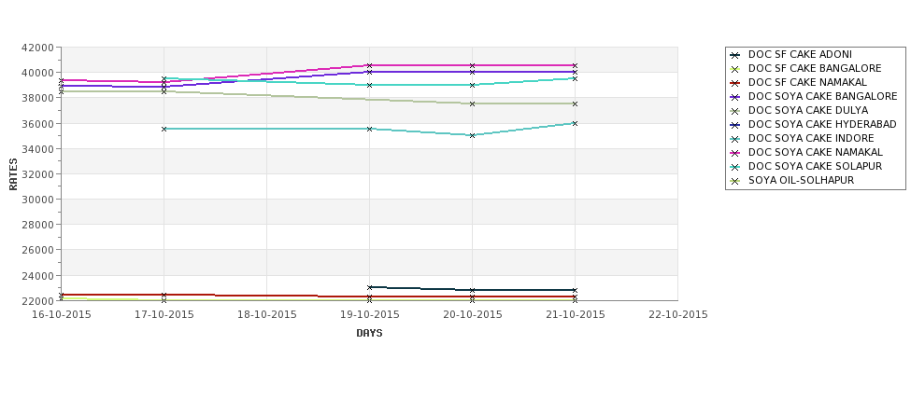Viewport: 911px width, 400px height.
Task: Click DOC SF CAKE ADONI legend marker
Action: 735,55
